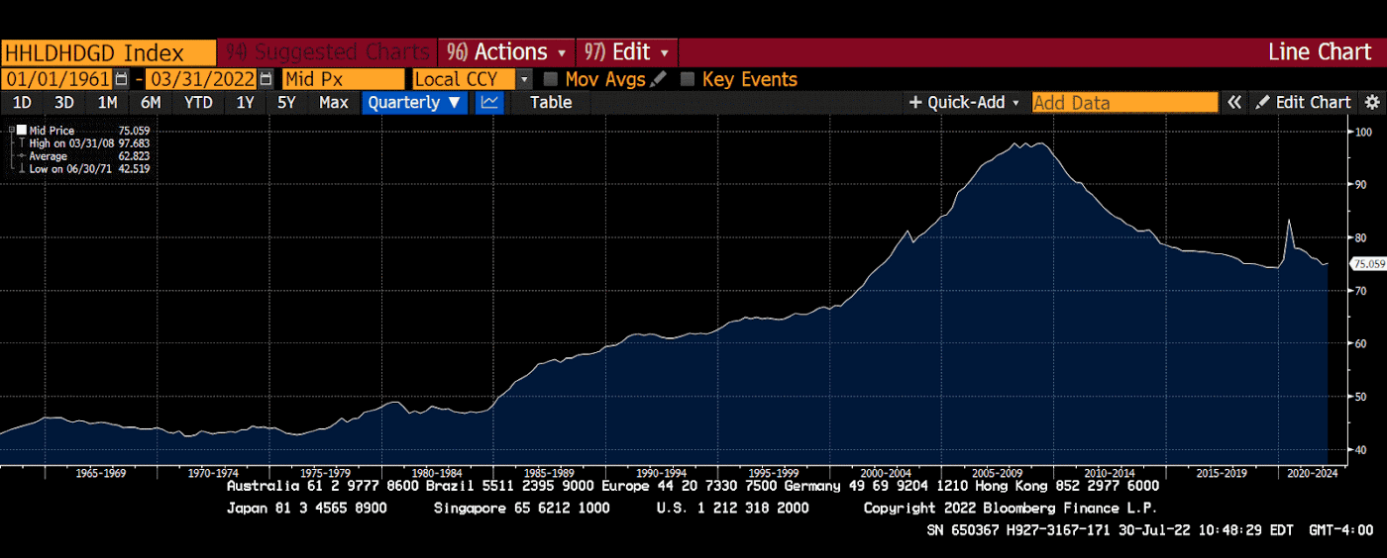The height and width of the screenshot is (558, 1387).
Task: Open the Quarterly periodicity dropdown
Action: pyautogui.click(x=414, y=102)
